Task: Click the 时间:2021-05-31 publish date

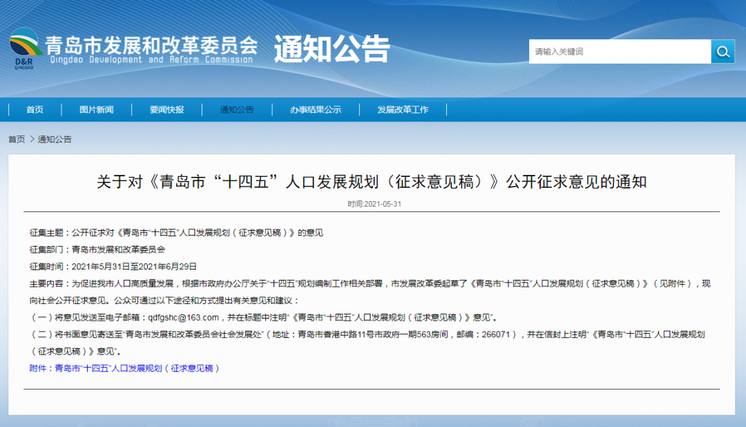Action: click(374, 204)
